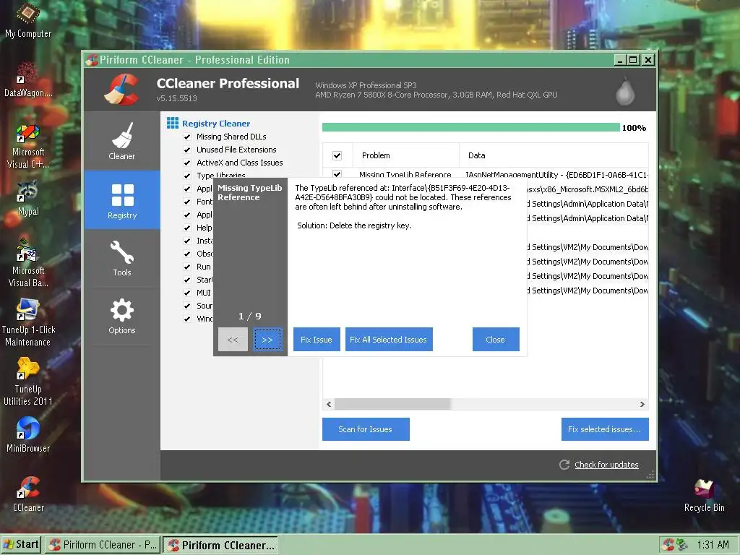This screenshot has height=555, width=740.
Task: Open the Tools wrench section
Action: click(121, 259)
